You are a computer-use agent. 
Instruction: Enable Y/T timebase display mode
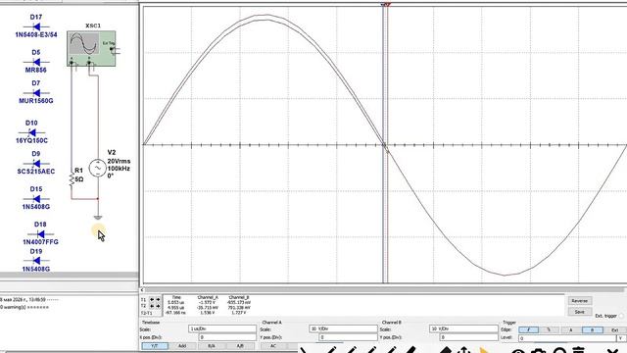coord(155,346)
